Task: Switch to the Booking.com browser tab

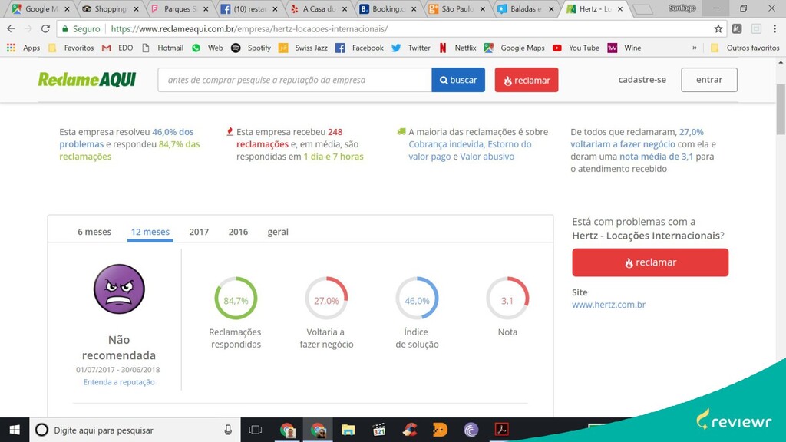Action: 388,8
